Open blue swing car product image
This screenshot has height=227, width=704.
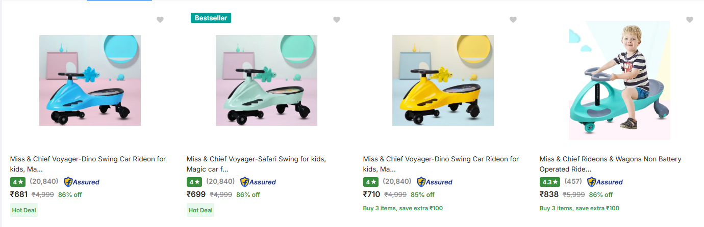[90, 80]
